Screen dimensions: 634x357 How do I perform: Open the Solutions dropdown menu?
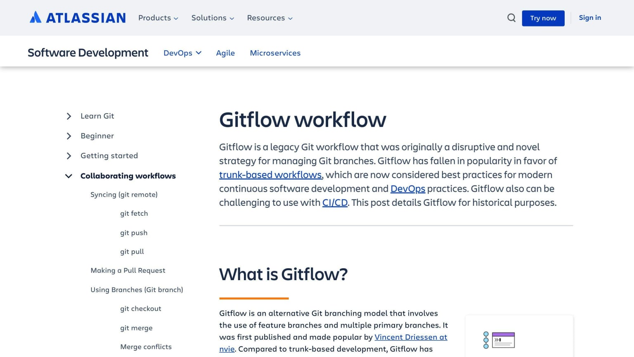tap(213, 18)
